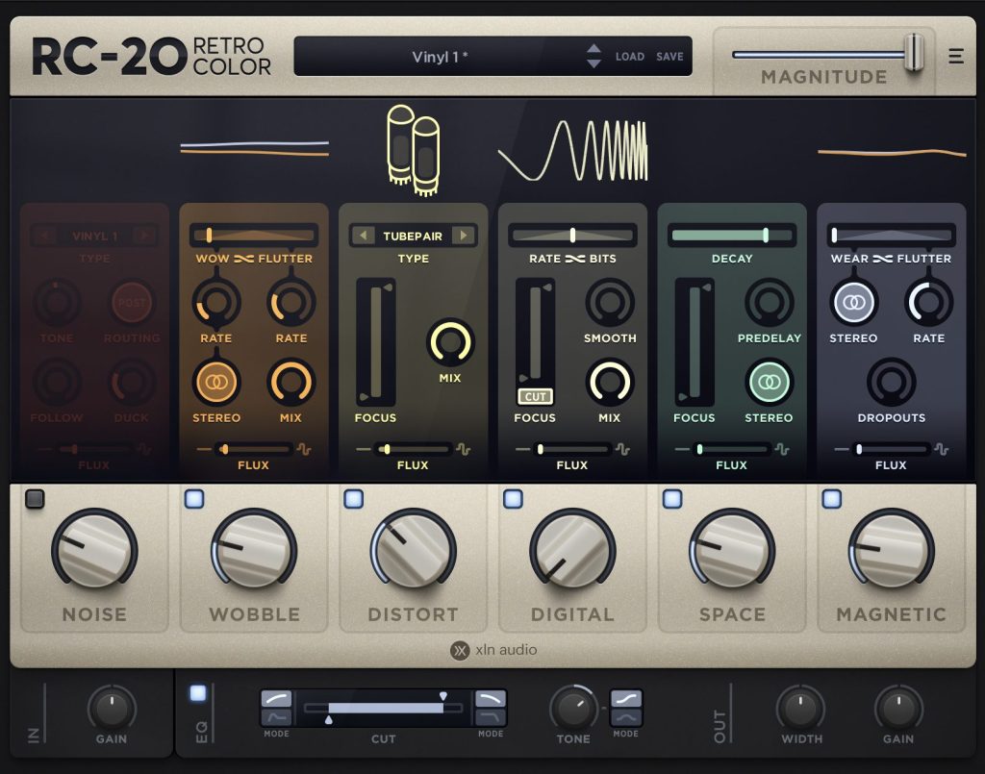Click the Space Stereo link icon
This screenshot has height=774, width=985.
point(769,383)
